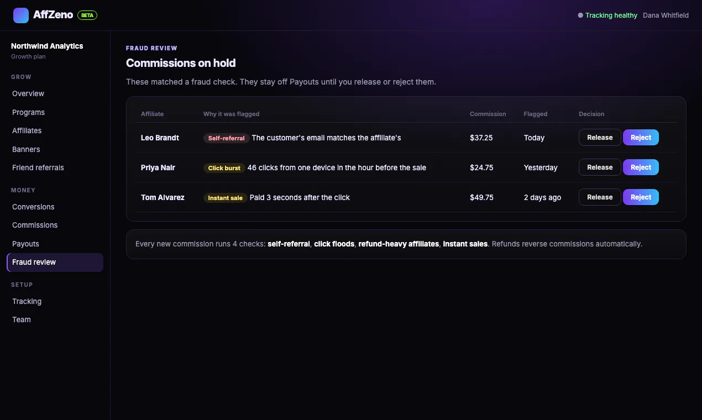Go to Programs in the sidebar

tap(55, 112)
